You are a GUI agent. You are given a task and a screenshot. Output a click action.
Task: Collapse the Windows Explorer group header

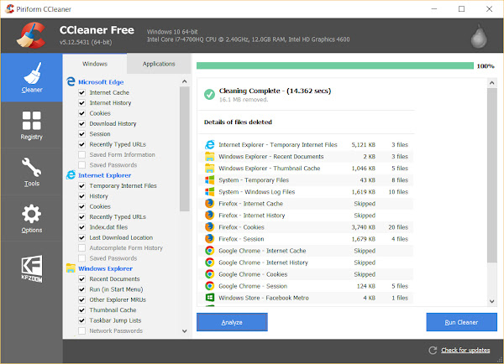pyautogui.click(x=106, y=268)
